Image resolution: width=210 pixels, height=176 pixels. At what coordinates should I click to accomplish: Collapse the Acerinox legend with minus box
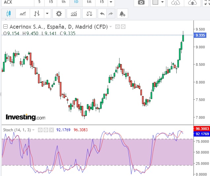pos(5,27)
